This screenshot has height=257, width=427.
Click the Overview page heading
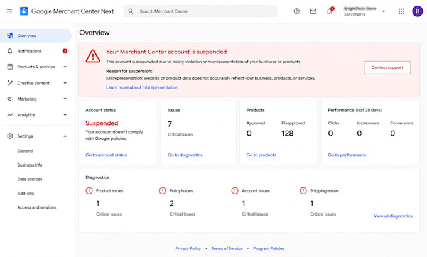pyautogui.click(x=94, y=33)
